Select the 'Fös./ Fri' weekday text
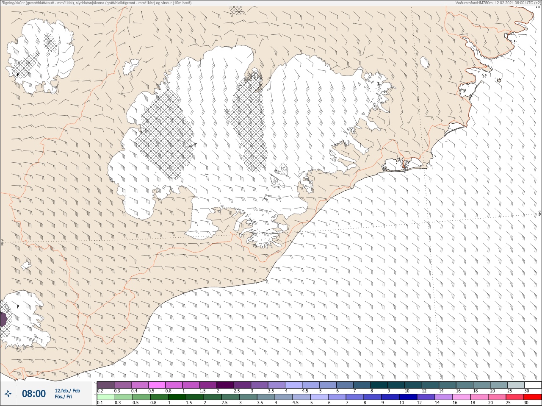This screenshot has width=542, height=406. pos(63,397)
